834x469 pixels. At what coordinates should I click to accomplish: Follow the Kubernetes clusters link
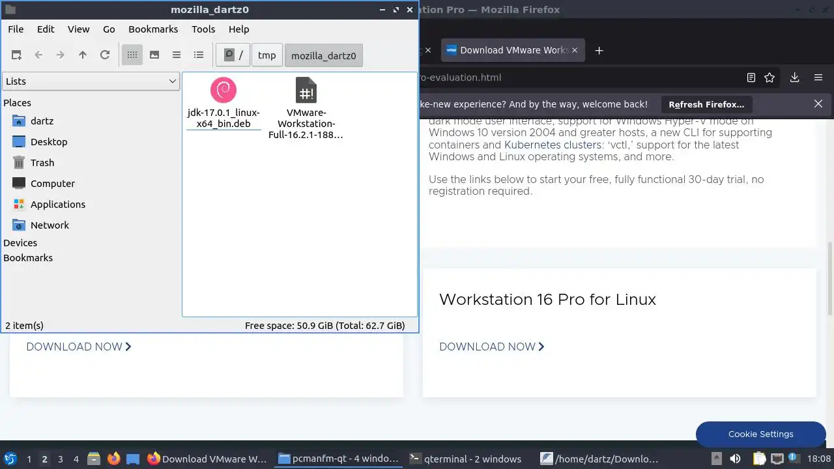tap(553, 145)
